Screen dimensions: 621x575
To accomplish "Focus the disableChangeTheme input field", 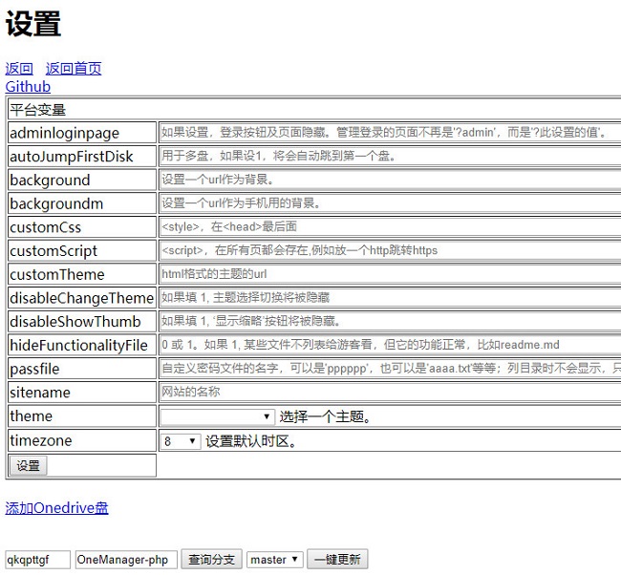I will coord(390,298).
